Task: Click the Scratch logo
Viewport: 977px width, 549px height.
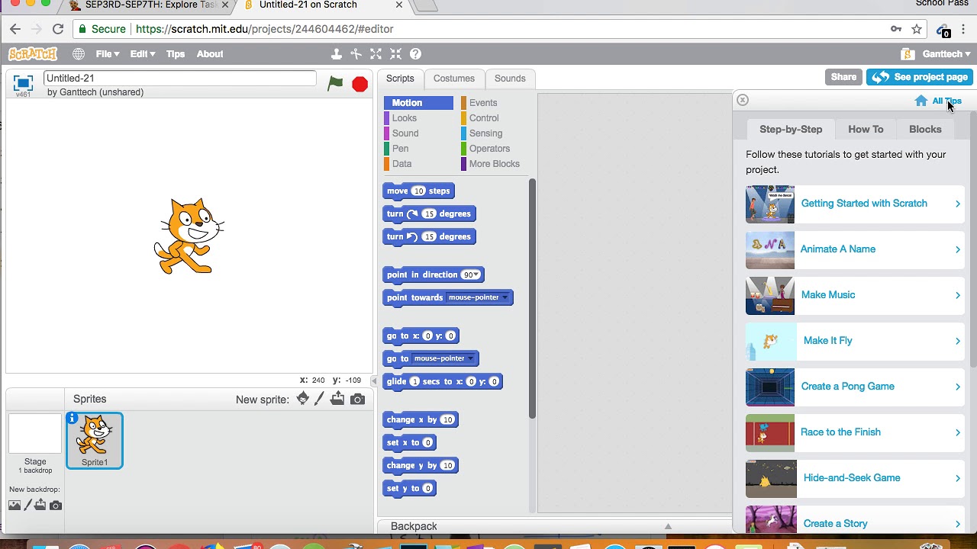Action: coord(33,54)
